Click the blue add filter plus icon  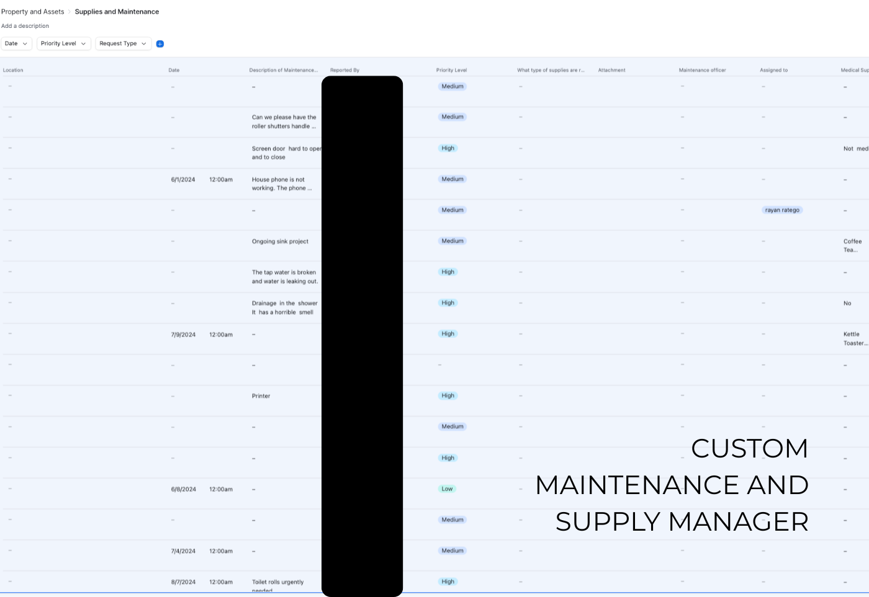[x=160, y=44]
